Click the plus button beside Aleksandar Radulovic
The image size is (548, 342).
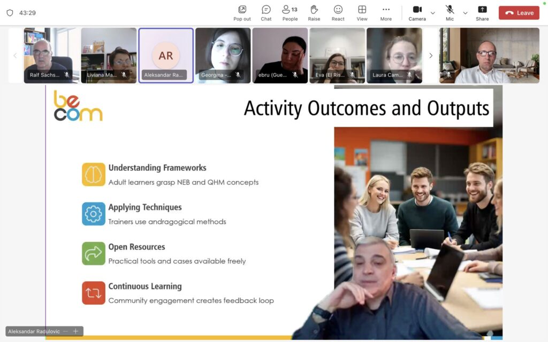click(x=75, y=331)
